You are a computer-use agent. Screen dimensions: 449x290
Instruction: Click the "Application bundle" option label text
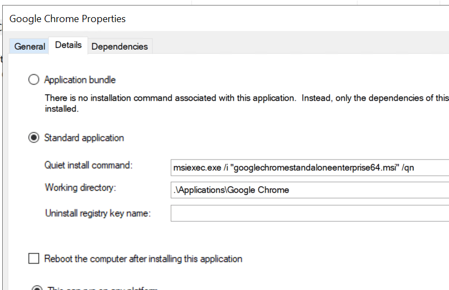pos(80,80)
